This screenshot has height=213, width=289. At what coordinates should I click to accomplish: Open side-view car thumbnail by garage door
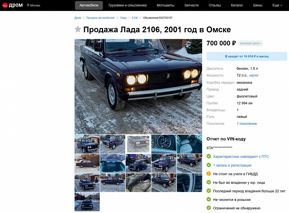tap(87, 163)
